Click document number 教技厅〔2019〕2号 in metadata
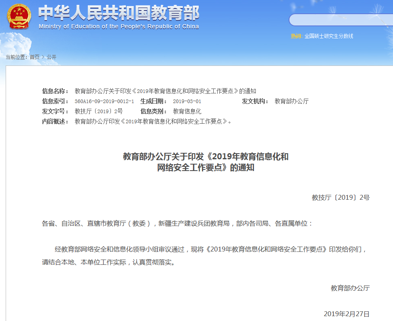Image resolution: width=393 pixels, height=321 pixels. coord(99,111)
